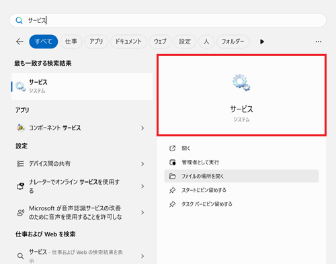Switch to the ドキュメント filter tab
The width and height of the screenshot is (336, 264).
(x=128, y=42)
